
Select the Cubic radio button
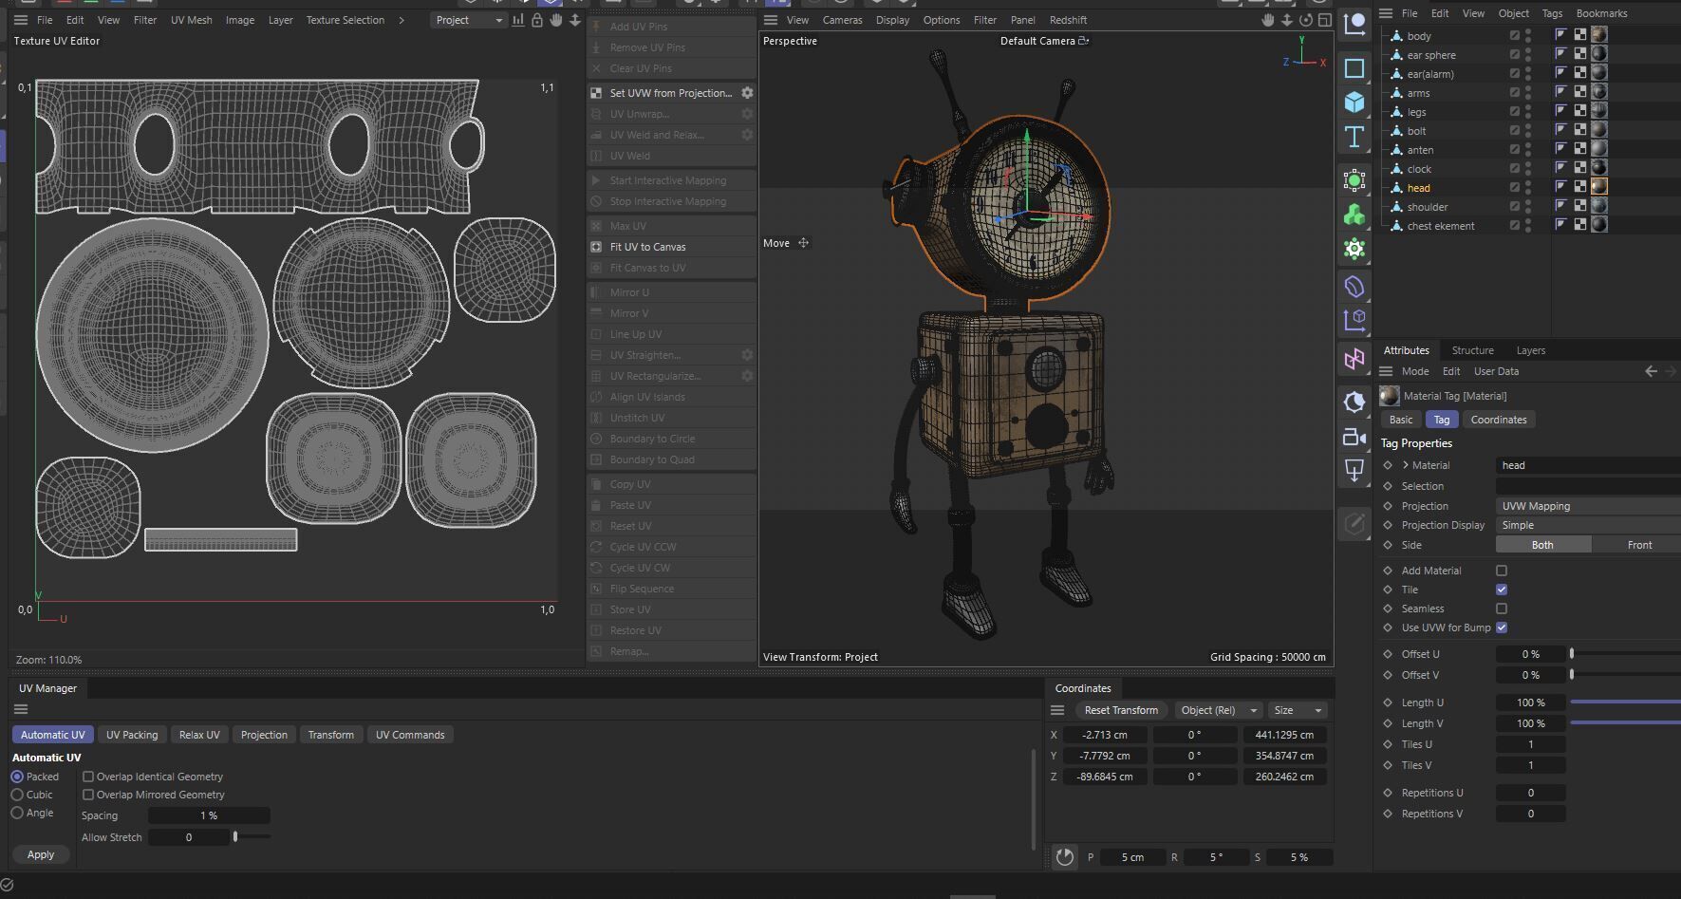pyautogui.click(x=17, y=795)
